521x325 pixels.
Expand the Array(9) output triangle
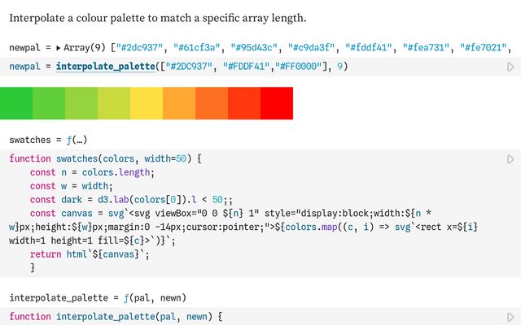coord(59,48)
